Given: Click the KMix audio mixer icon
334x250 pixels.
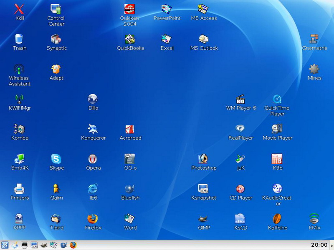Looking at the screenshot, I should pyautogui.click(x=314, y=219).
